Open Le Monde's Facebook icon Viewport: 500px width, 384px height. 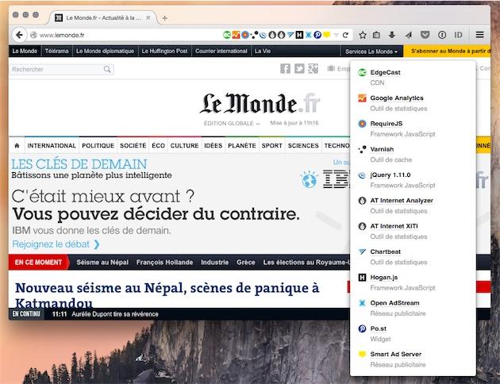(286, 68)
